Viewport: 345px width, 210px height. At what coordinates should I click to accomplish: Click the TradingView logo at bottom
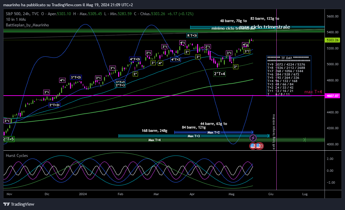19,204
